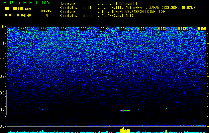Image resolution: width=209 pixels, height=133 pixels.
Task: Click the small meteor echo near 0448
Action: pos(166,108)
